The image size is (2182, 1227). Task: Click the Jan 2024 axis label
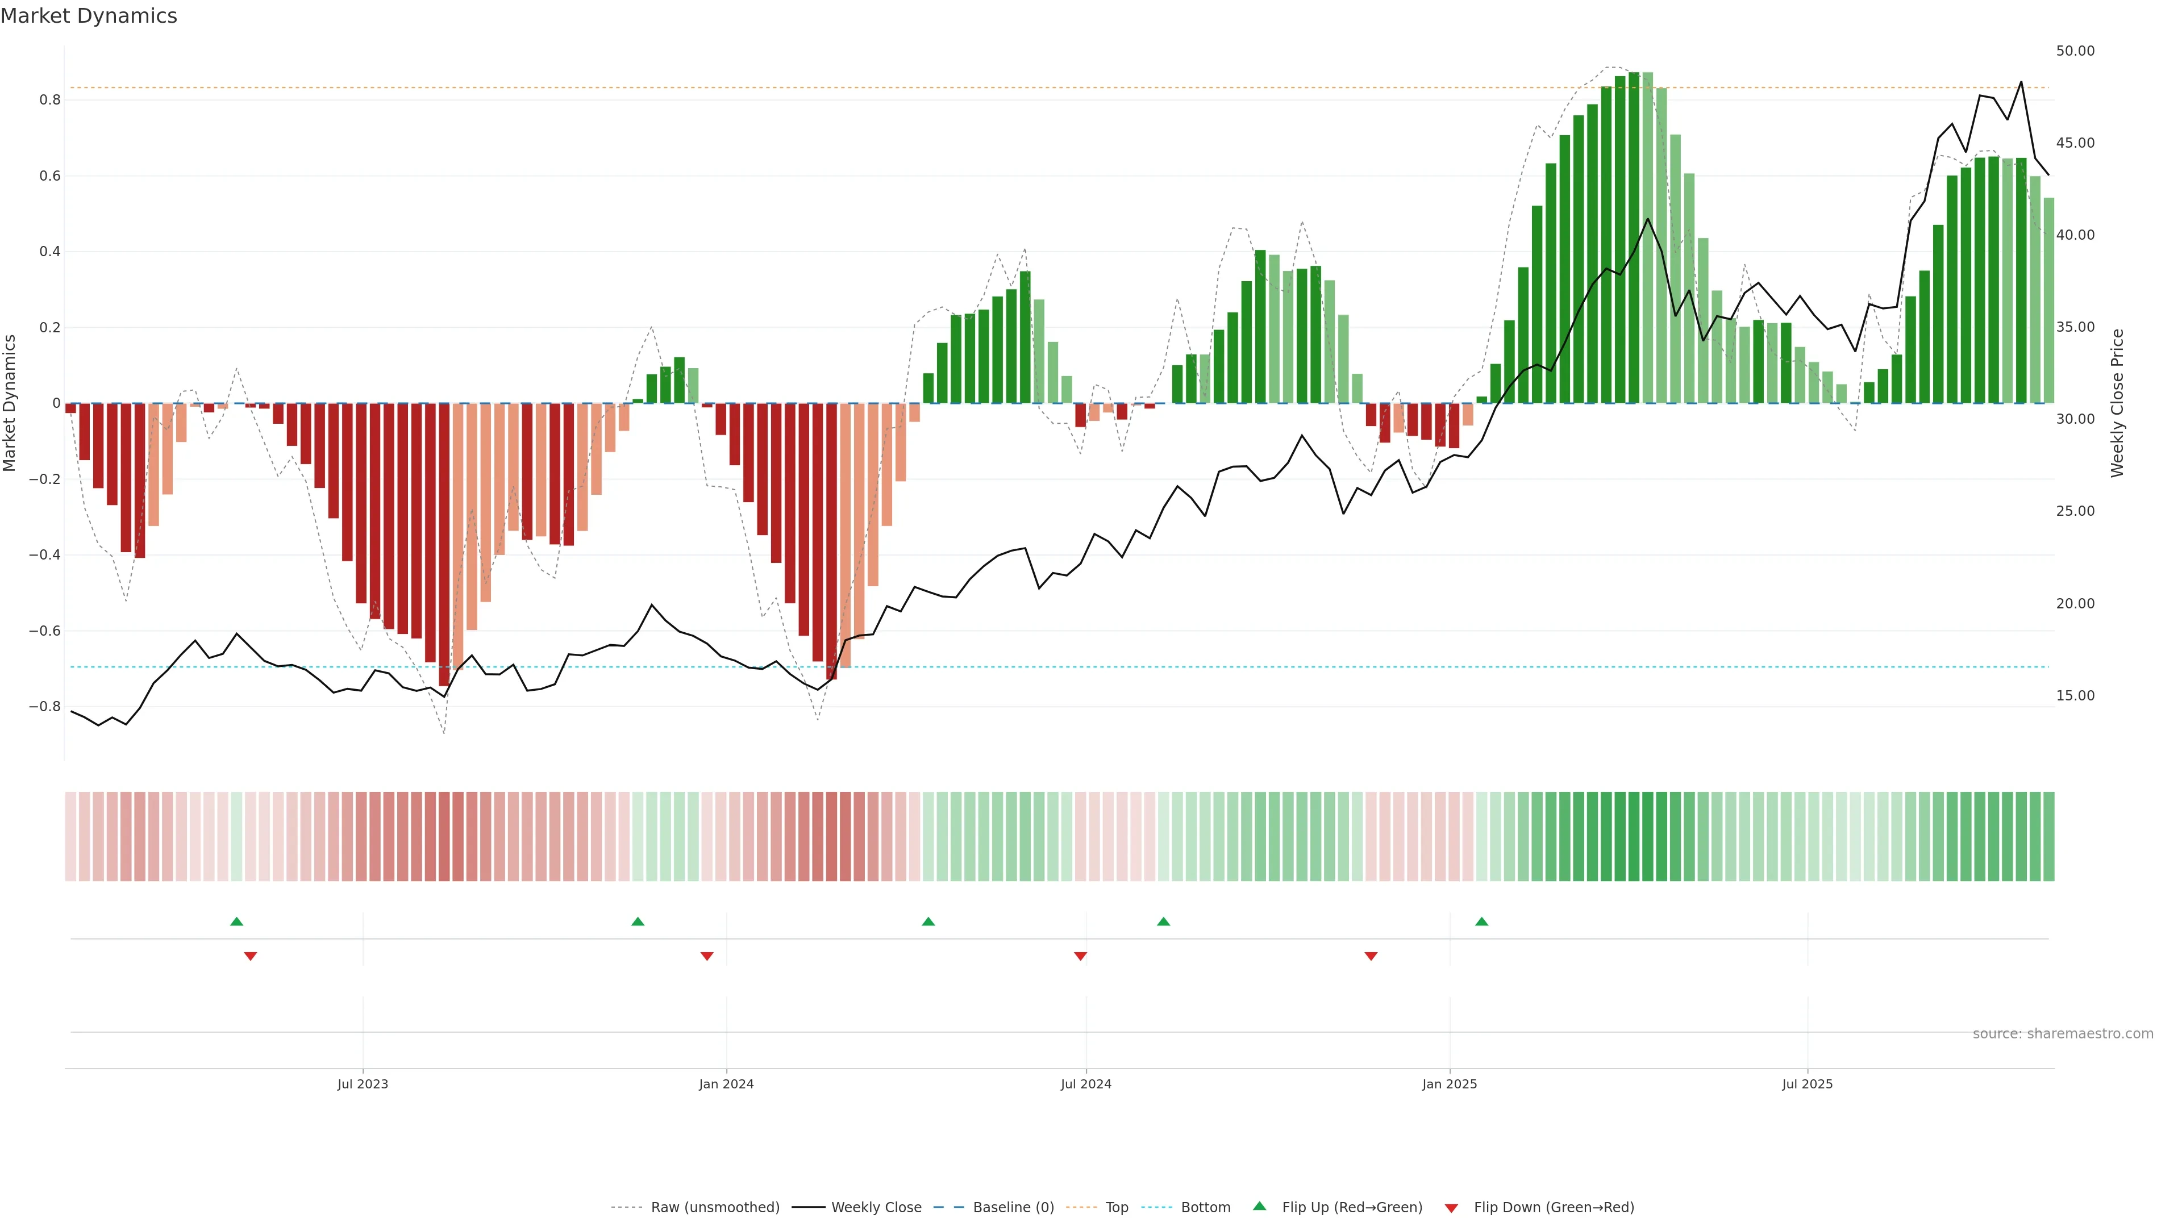(x=726, y=1084)
